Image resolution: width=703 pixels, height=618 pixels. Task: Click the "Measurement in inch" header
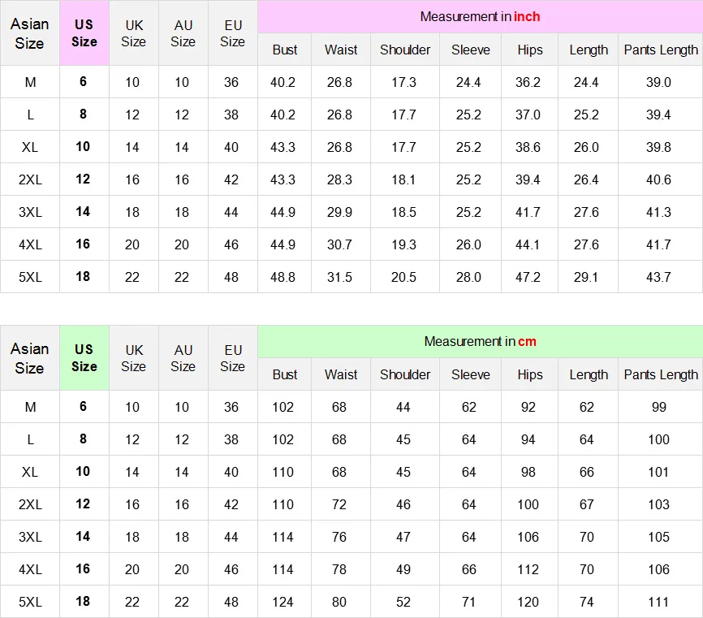[x=480, y=16]
